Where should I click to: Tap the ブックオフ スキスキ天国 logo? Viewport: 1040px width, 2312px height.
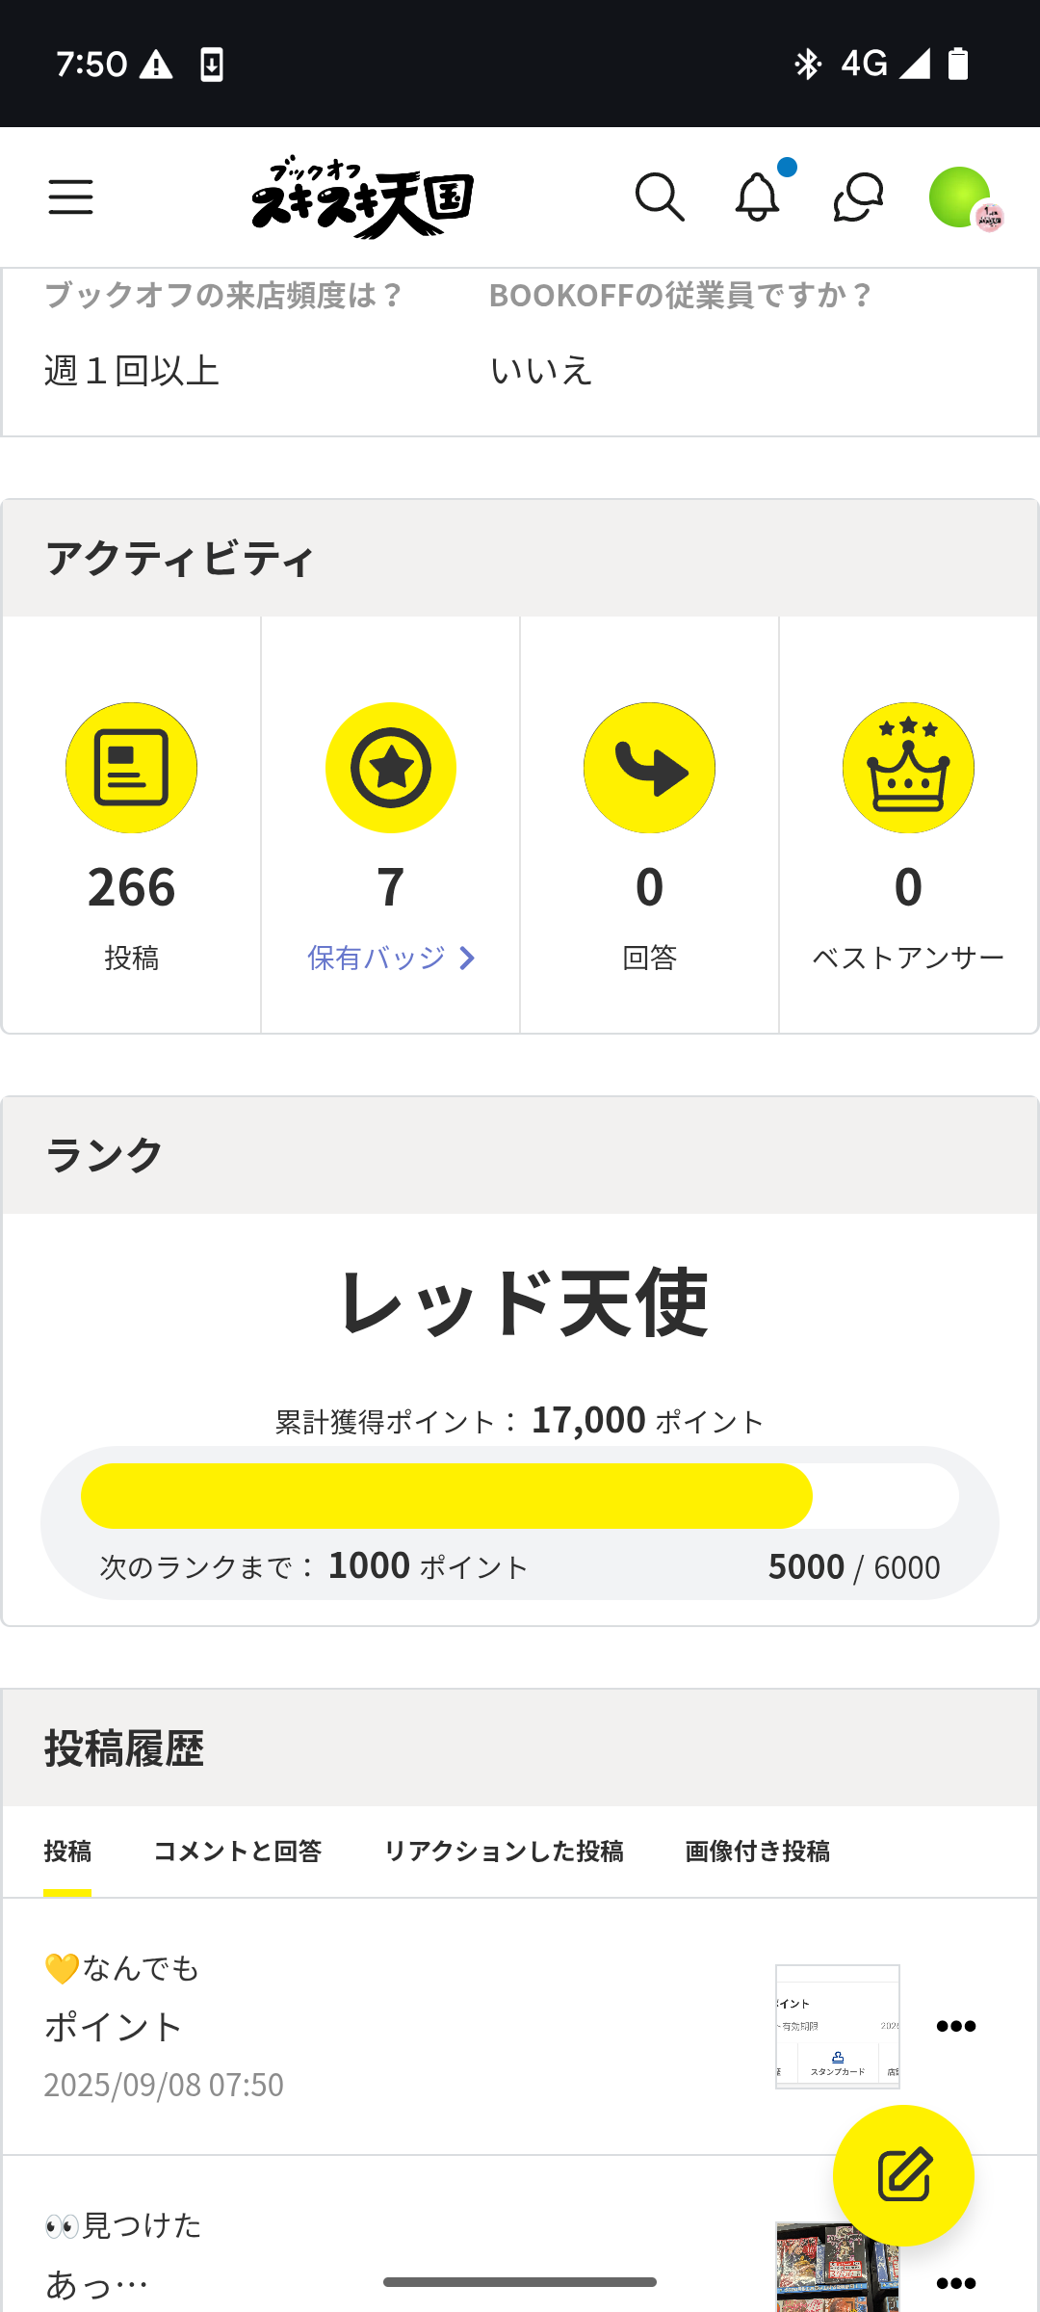[363, 197]
